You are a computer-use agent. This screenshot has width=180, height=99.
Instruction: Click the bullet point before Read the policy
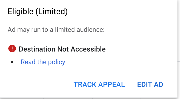(x=12, y=62)
